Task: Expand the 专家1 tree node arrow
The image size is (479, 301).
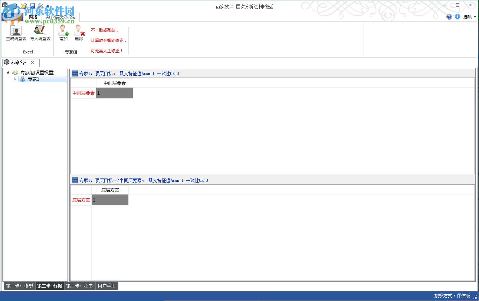Action: [x=15, y=79]
